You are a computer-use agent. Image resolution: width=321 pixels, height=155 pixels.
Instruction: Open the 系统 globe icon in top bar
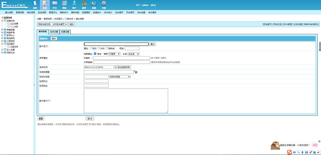(x=35, y=3)
